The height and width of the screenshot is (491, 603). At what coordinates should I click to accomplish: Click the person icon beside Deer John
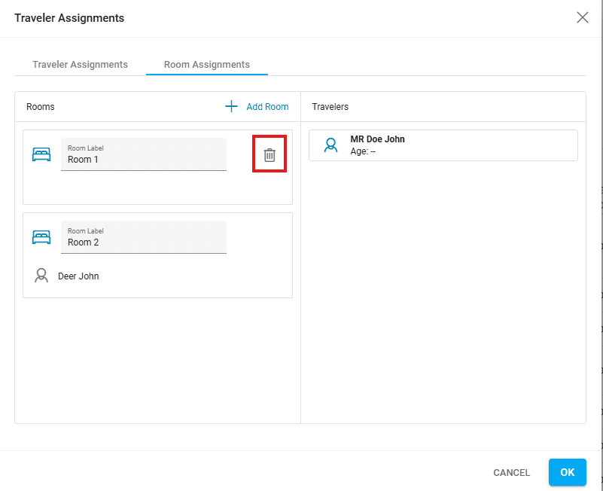[41, 276]
